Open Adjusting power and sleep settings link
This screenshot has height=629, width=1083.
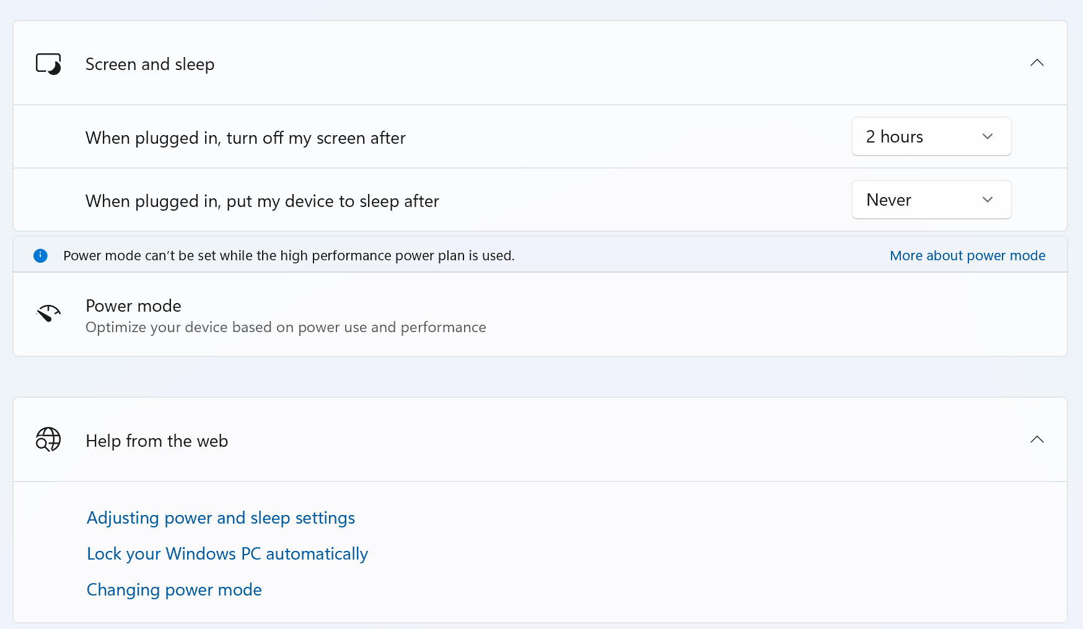(x=221, y=518)
